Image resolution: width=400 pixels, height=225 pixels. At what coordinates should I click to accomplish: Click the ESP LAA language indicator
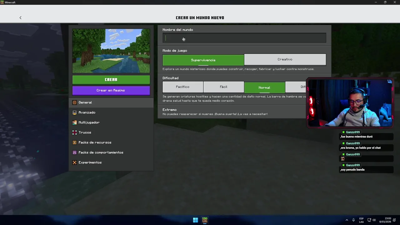361,220
